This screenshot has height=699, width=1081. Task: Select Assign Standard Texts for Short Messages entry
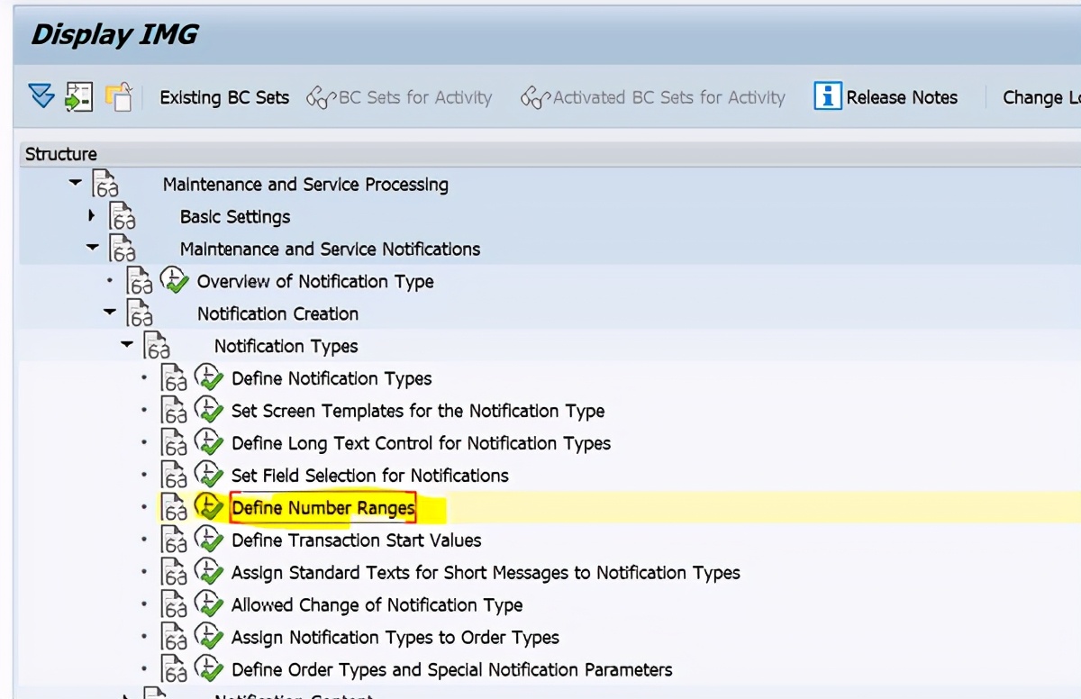(486, 574)
